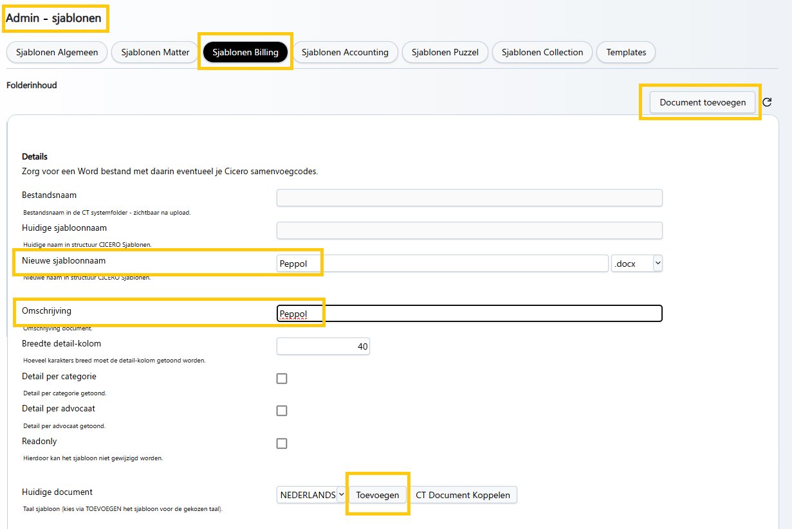Click the refresh icon next to Document toevoegen

[767, 102]
